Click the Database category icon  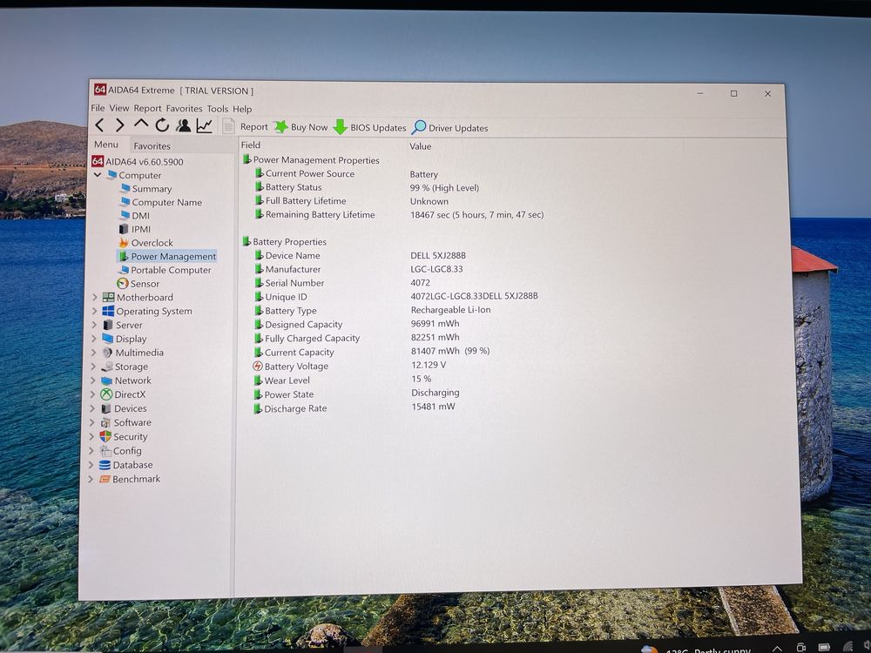(x=105, y=465)
